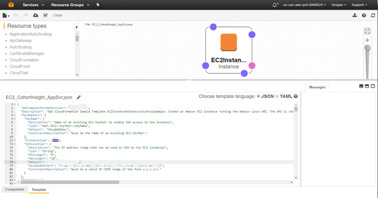
Task: Click the bottom purple connector dot on EC2Instance
Action: pos(244,73)
